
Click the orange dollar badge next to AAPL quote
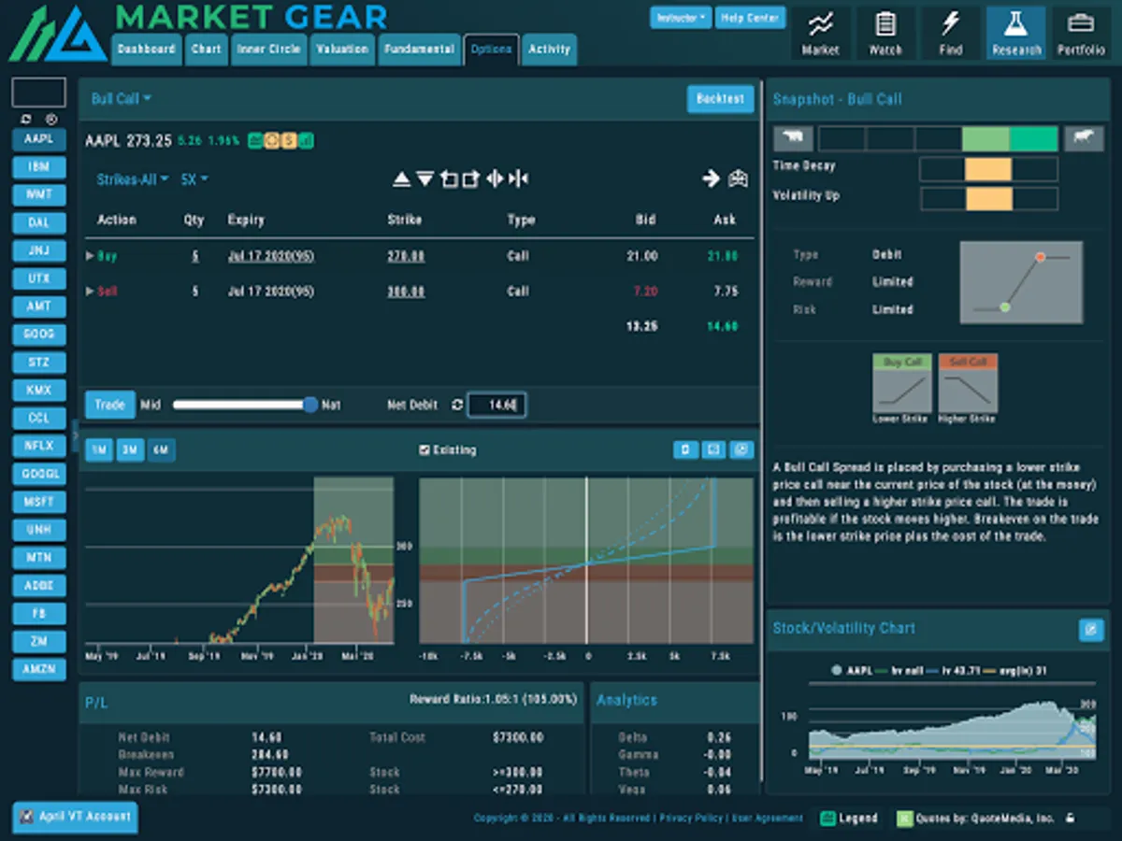[289, 141]
